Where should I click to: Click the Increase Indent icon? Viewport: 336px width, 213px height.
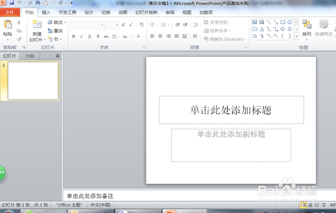click(x=185, y=25)
